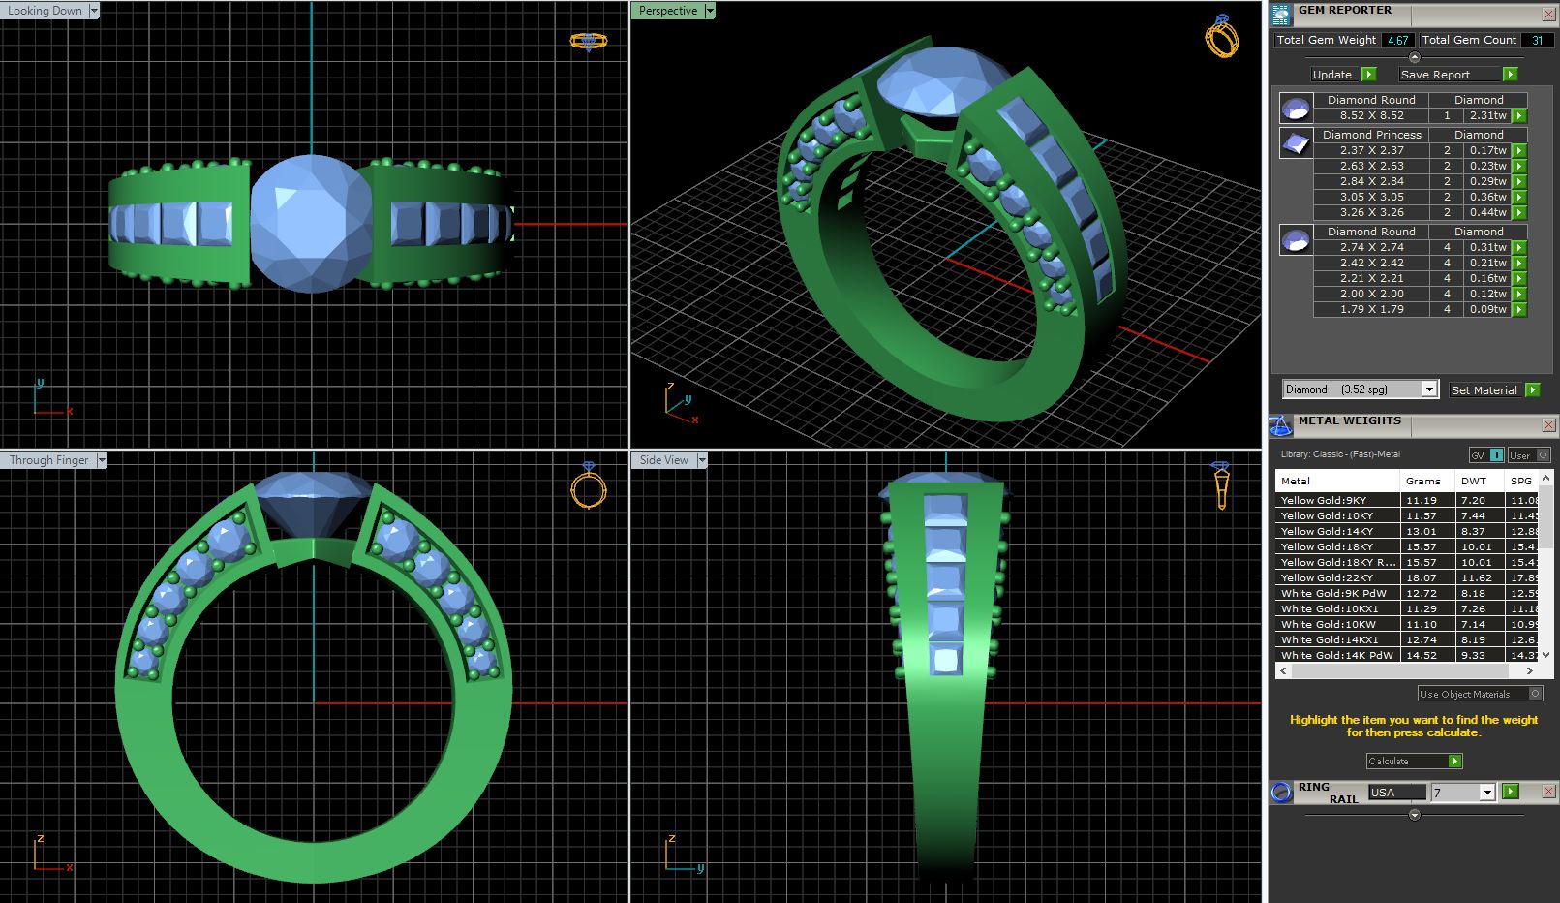Open the Perspective viewport menu arrow
The height and width of the screenshot is (903, 1560).
coord(710,11)
